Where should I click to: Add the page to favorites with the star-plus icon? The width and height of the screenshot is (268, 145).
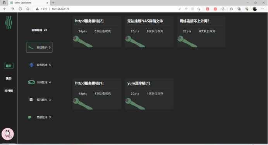tap(199, 9)
